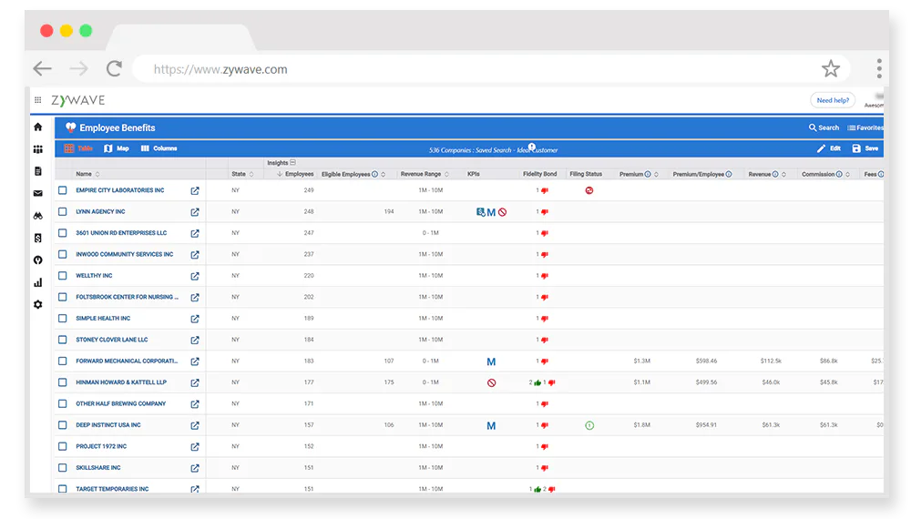Open the binoculars sidebar icon
Image resolution: width=911 pixels, height=519 pixels.
[37, 216]
